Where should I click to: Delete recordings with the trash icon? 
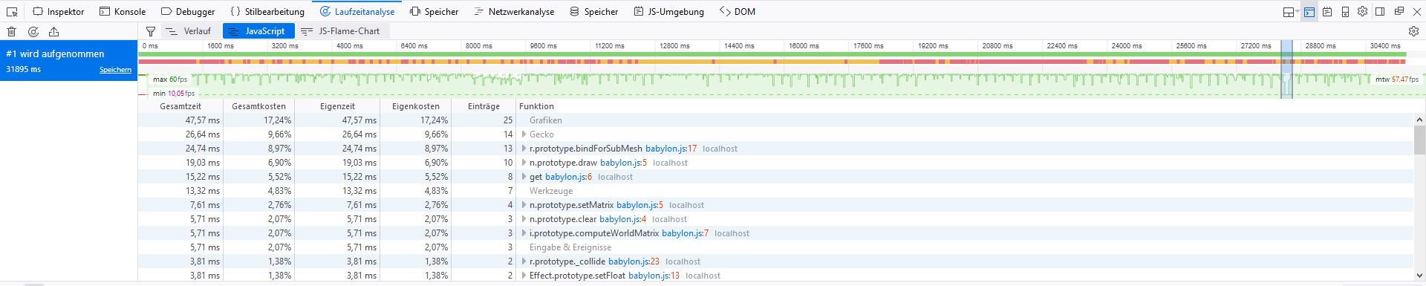tap(12, 31)
